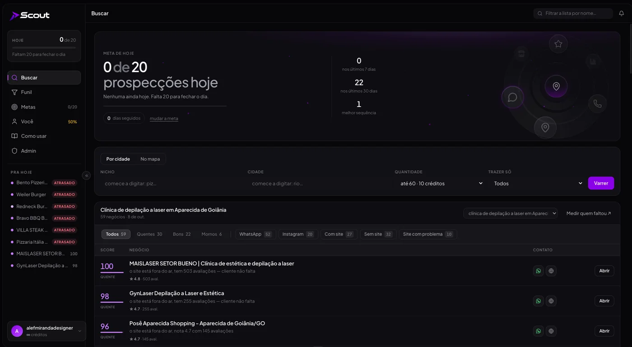
Task: Click the Scout logo
Action: 30,15
